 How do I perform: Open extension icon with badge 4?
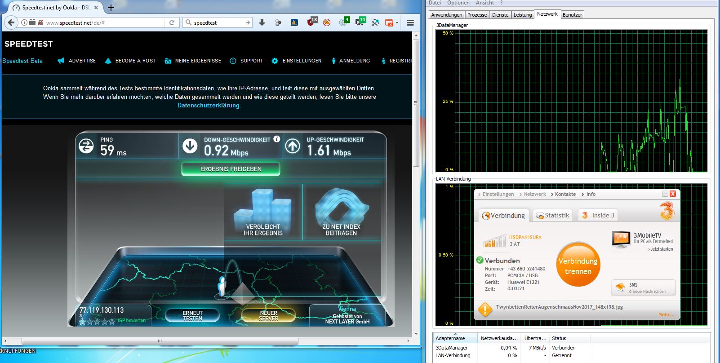(344, 22)
